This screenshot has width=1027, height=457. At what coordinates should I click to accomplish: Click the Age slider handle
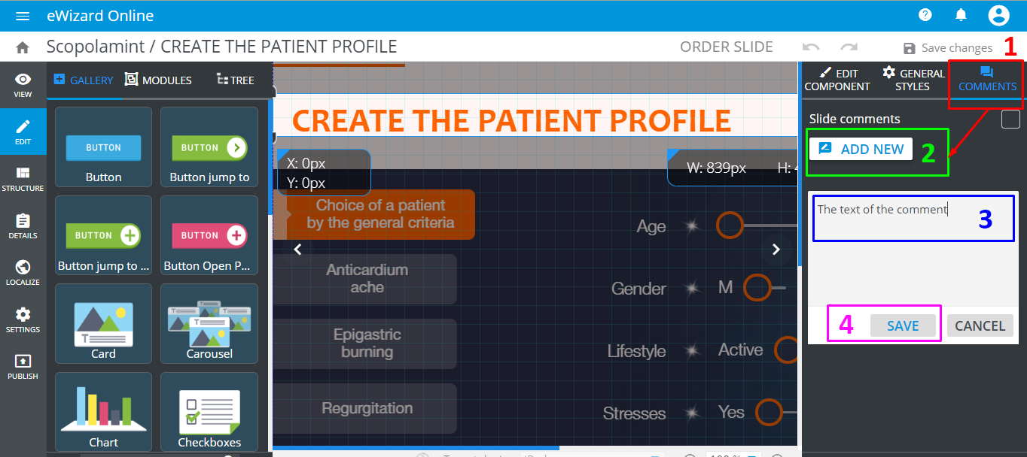click(x=730, y=225)
